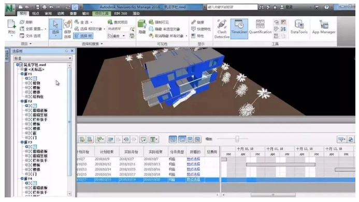Click the Hide (隐藏) cube icon
Image resolution: width=359 pixels, height=202 pixels.
pos(142,24)
